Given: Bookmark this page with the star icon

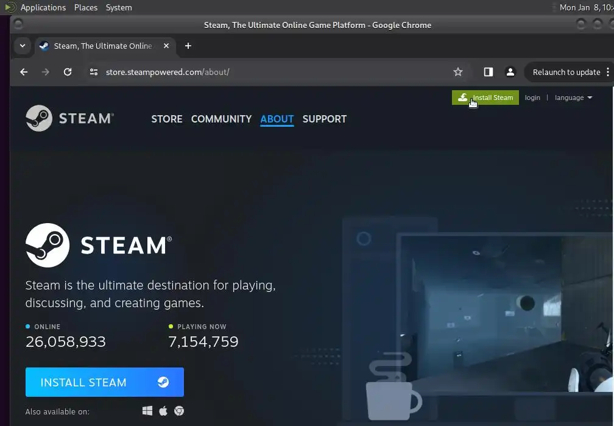Looking at the screenshot, I should pos(458,72).
